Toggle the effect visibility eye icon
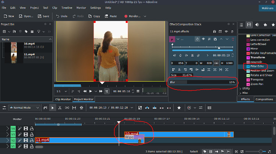The image size is (276, 154). [x=203, y=39]
